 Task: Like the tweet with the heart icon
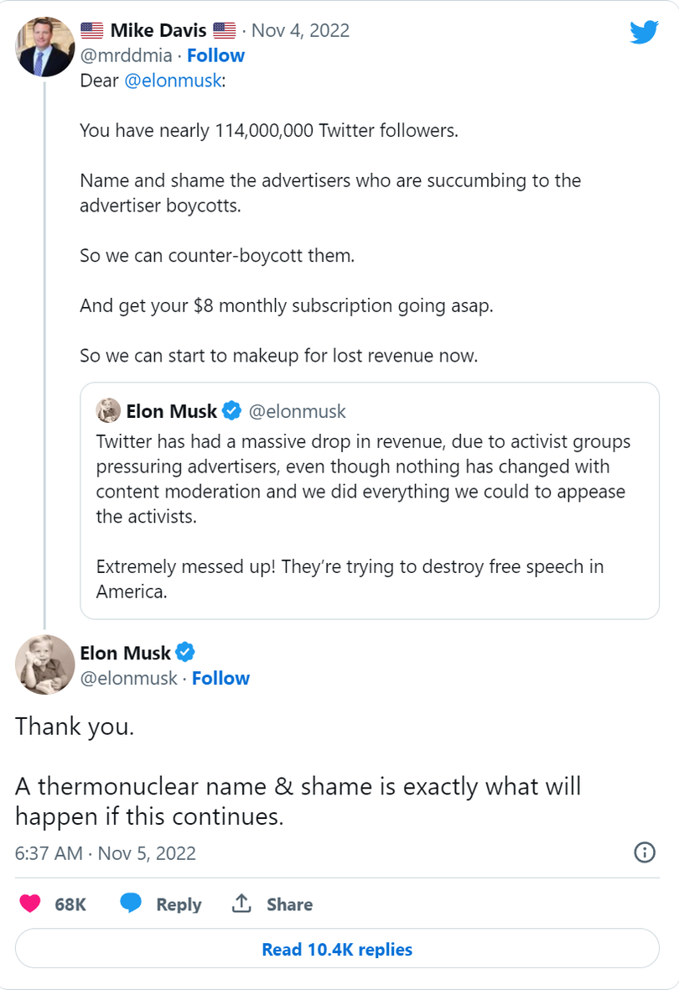coord(30,904)
